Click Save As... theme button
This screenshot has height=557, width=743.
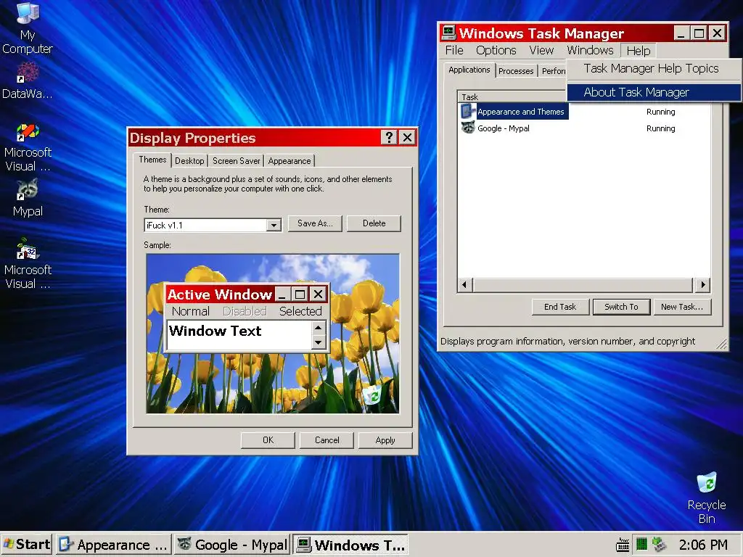315,223
